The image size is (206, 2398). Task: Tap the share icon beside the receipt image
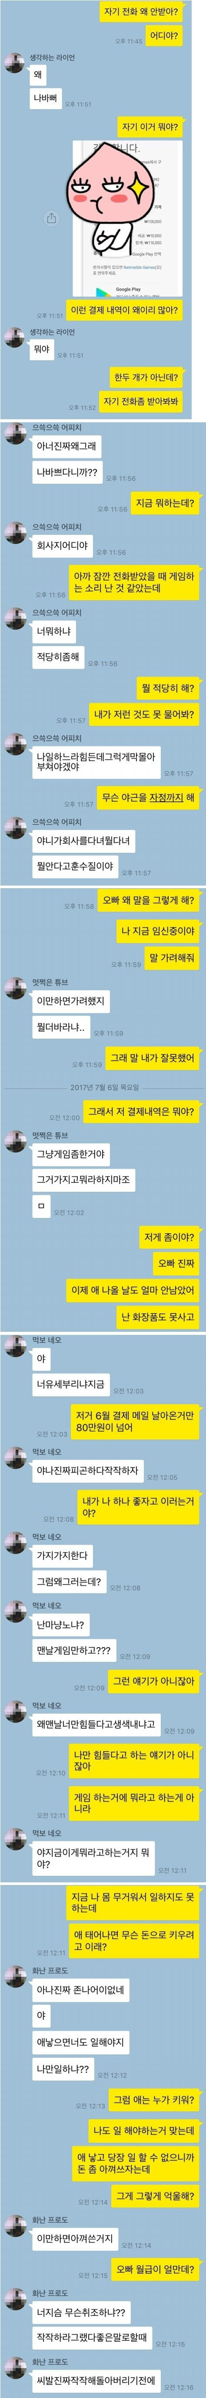[51, 218]
